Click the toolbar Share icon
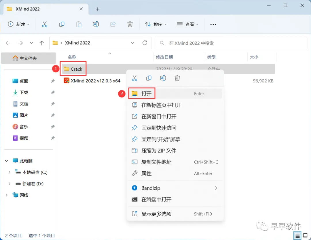The image size is (311, 240). click(113, 24)
